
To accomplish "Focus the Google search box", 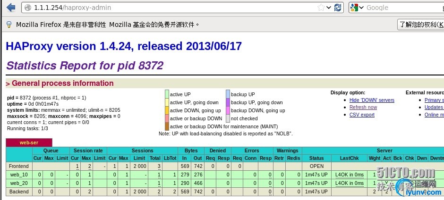I will coord(404,8).
